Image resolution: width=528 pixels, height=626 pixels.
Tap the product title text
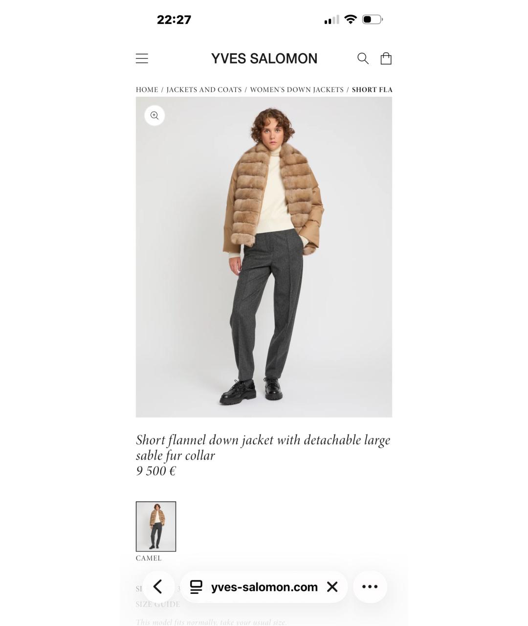pos(263,447)
